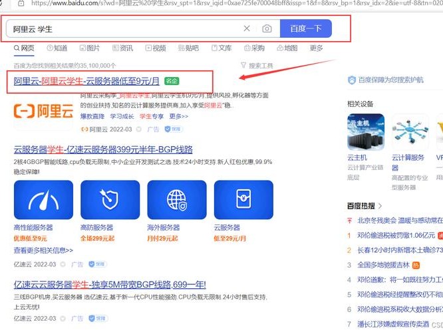Click the 百度保障为您搜索护航 shield icon

351,80
